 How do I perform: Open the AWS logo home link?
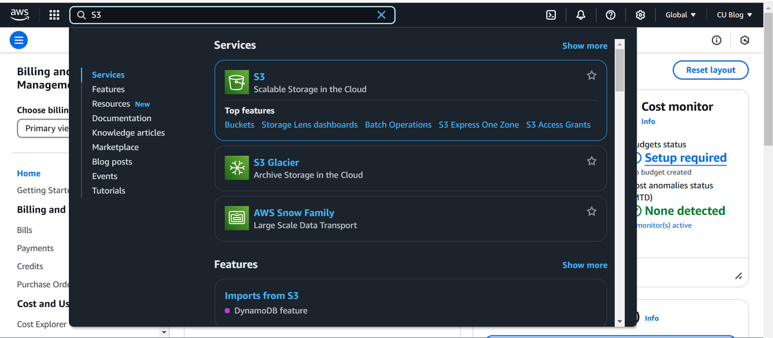click(x=19, y=15)
